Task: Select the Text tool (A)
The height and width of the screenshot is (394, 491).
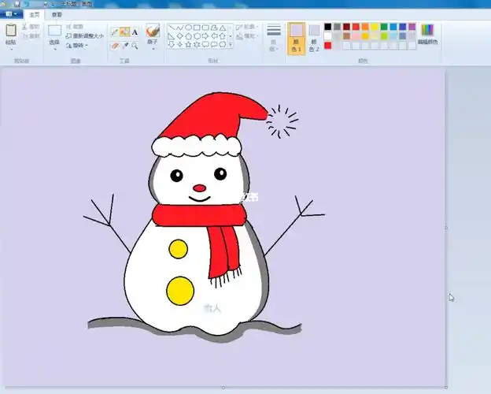Action: [135, 32]
